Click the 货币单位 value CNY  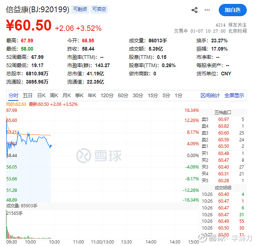pyautogui.click(x=226, y=74)
